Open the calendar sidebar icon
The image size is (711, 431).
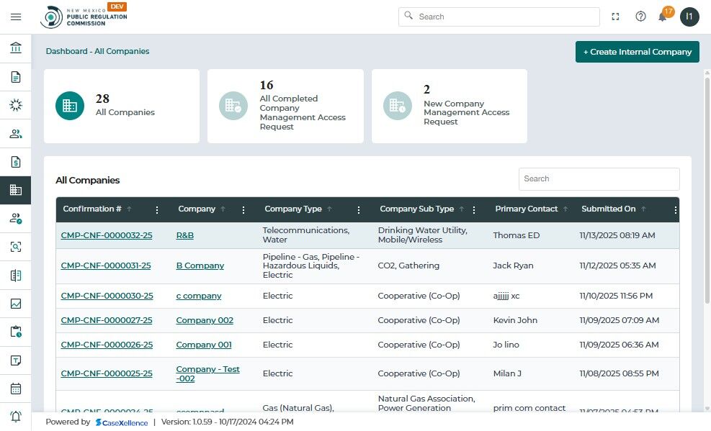pos(16,389)
